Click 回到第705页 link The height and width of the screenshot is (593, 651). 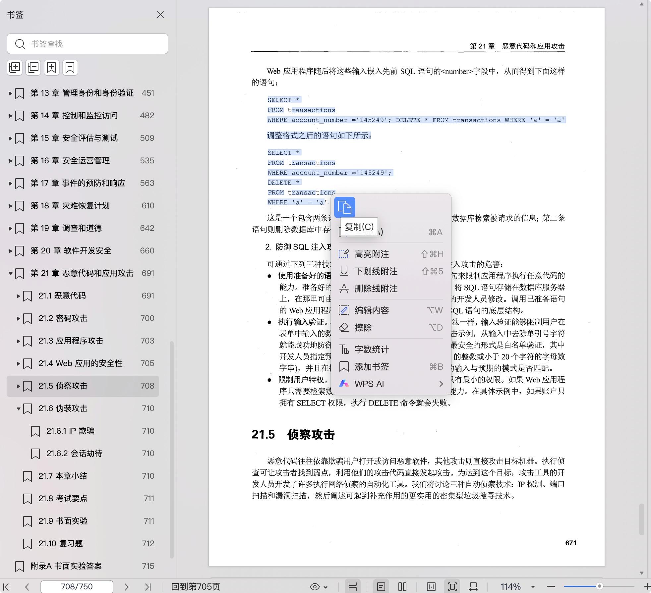point(196,587)
